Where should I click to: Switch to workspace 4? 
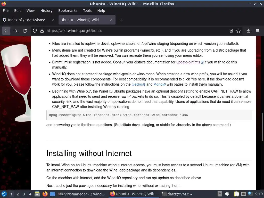click(x=30, y=194)
